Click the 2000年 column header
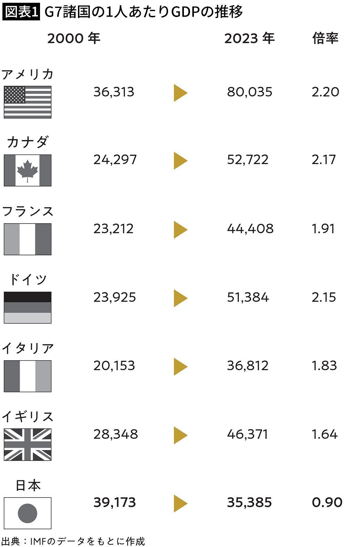The image size is (345, 547). coord(74,38)
